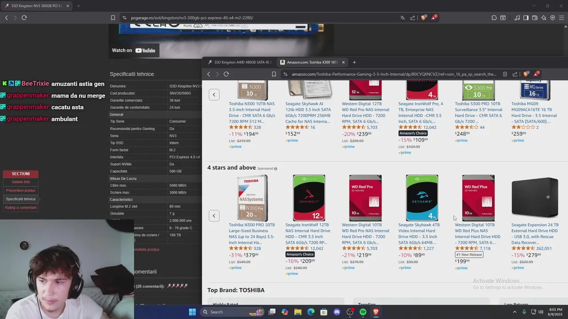Open Leo AI sparkle icon
Screen dimensions: 568x319
pyautogui.click(x=544, y=18)
